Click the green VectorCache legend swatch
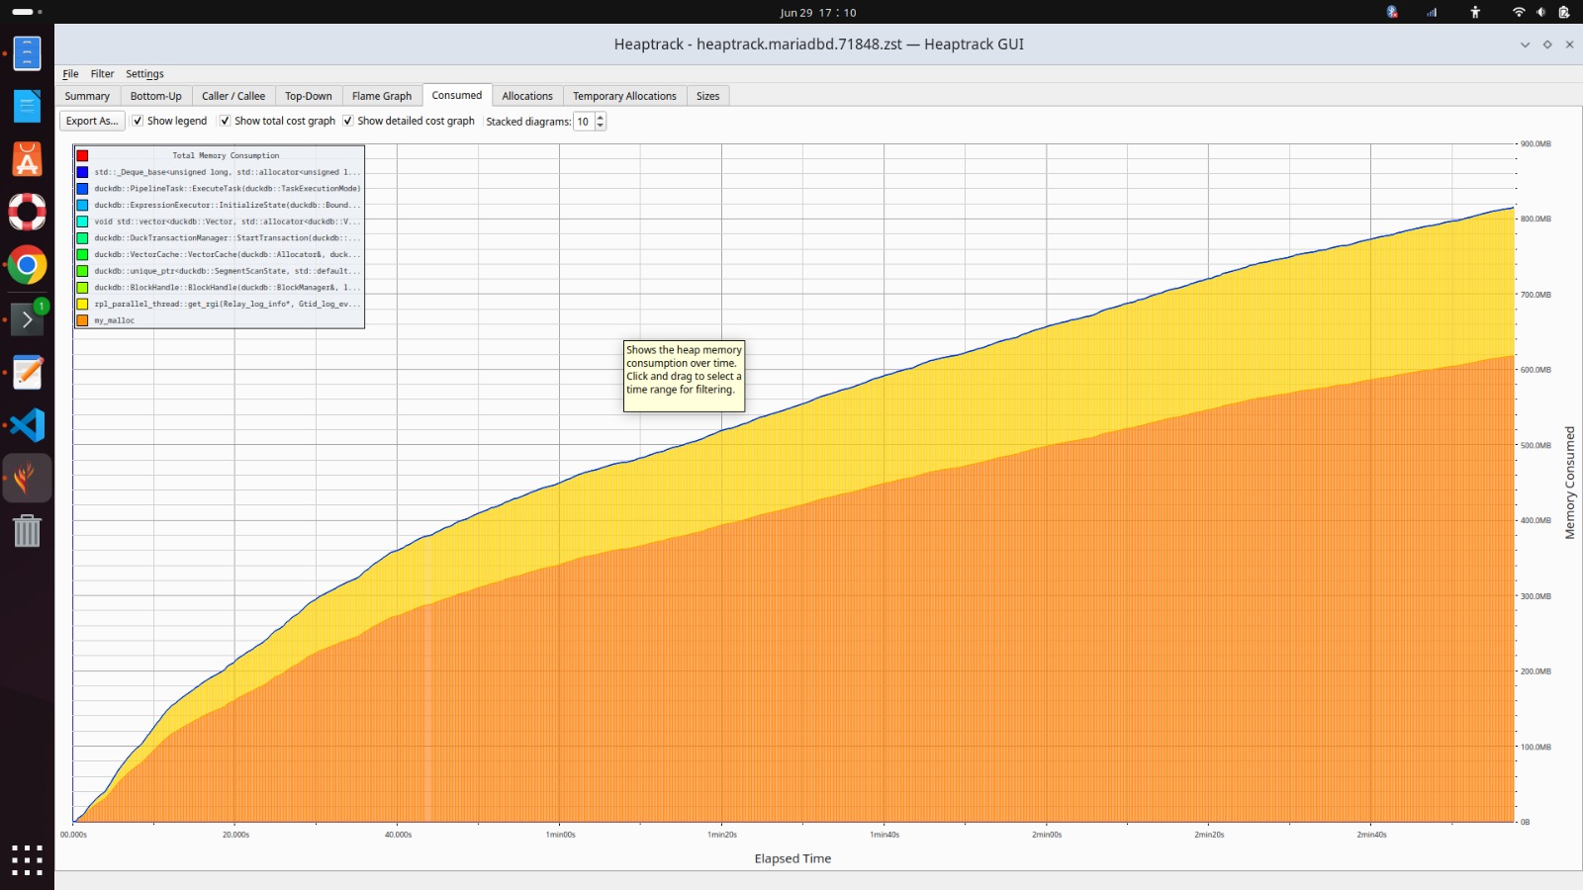The image size is (1583, 890). pyautogui.click(x=82, y=254)
